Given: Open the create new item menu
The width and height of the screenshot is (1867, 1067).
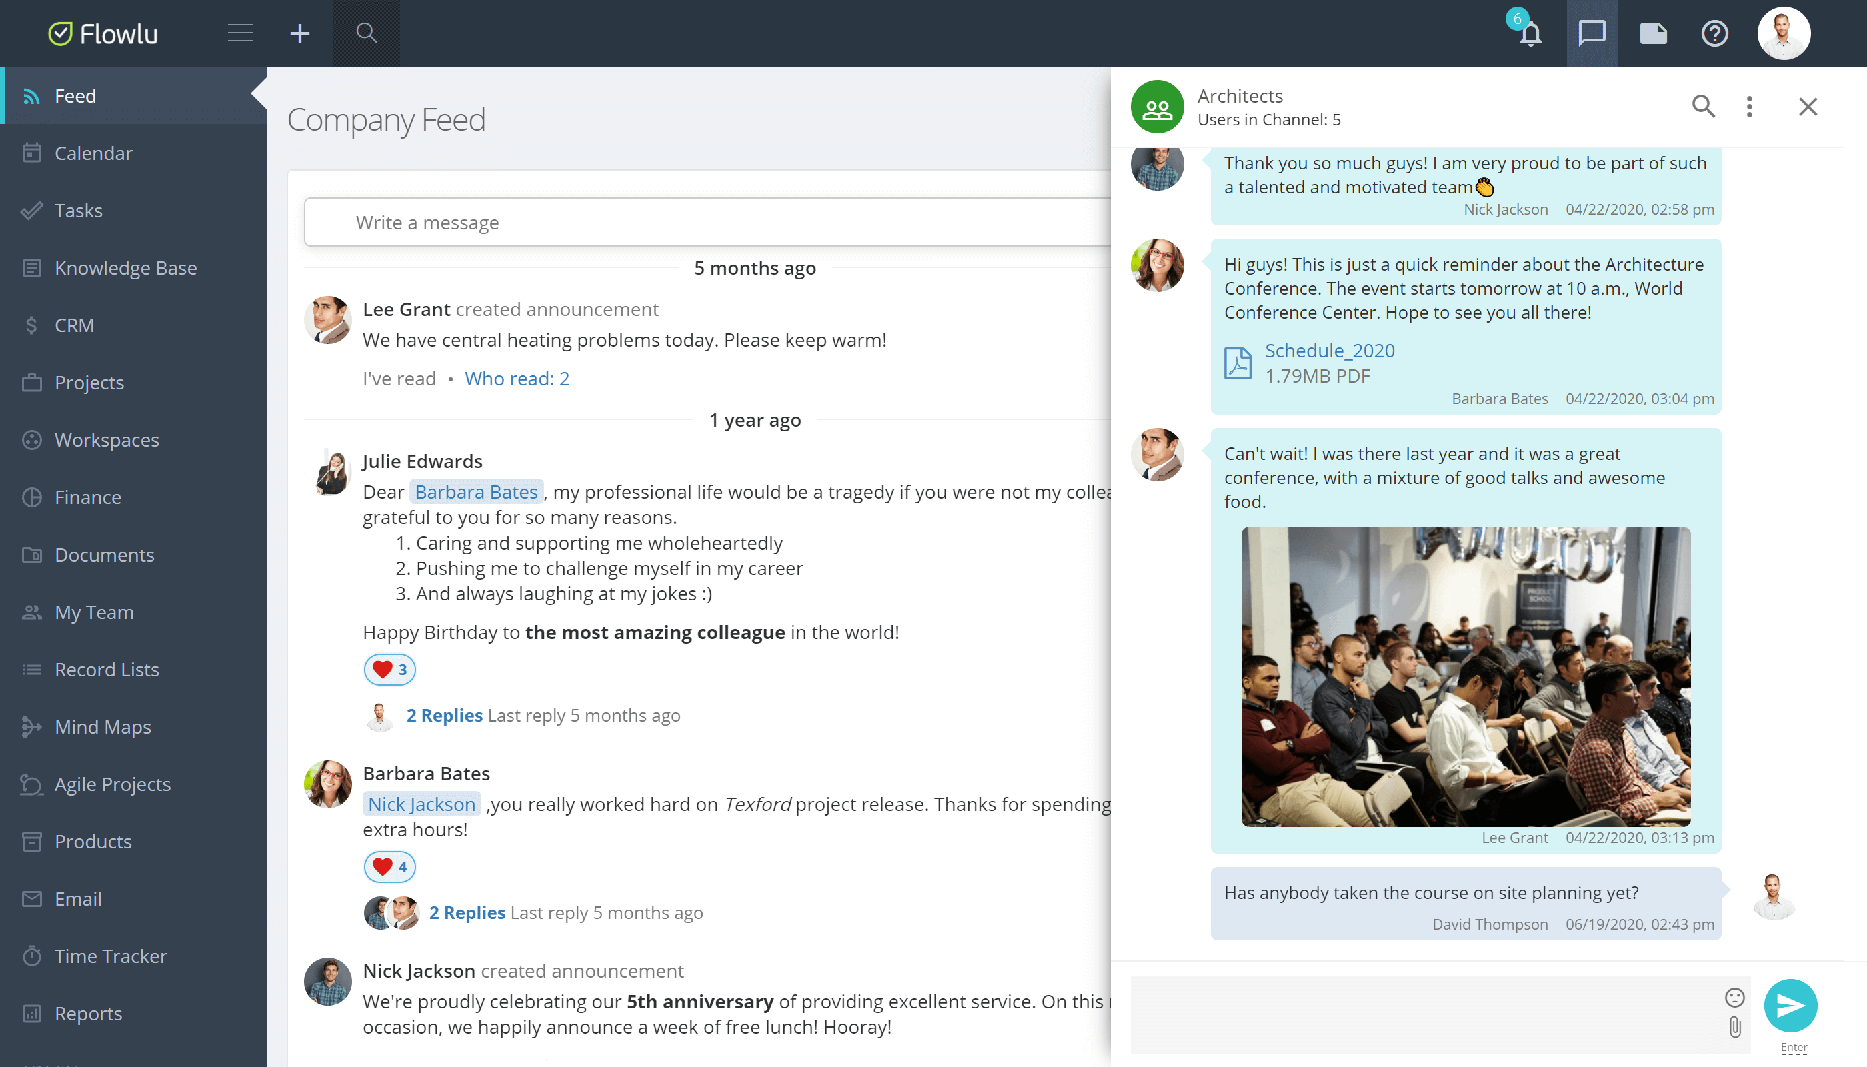Looking at the screenshot, I should (299, 33).
